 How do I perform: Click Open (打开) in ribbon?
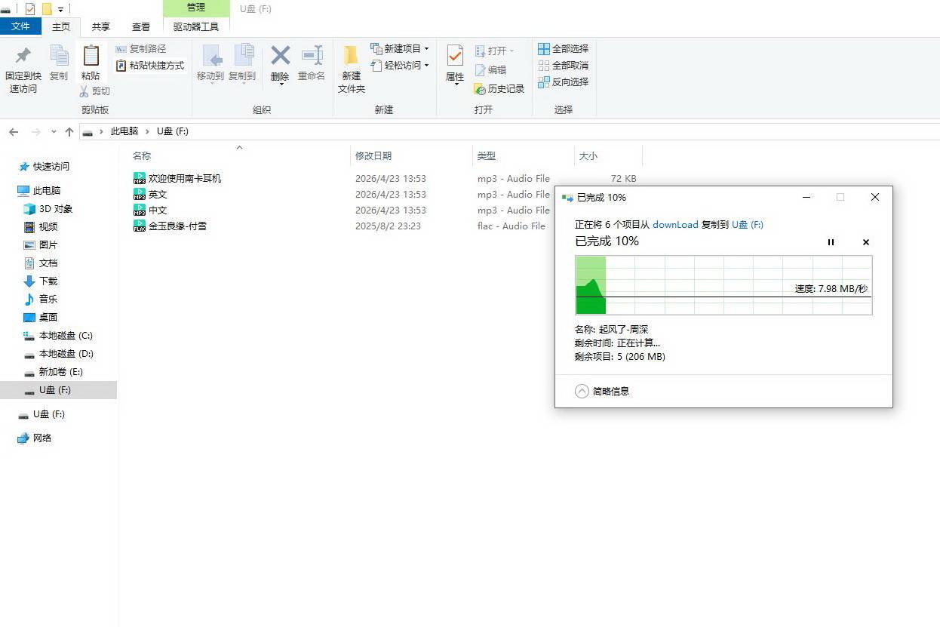point(494,51)
